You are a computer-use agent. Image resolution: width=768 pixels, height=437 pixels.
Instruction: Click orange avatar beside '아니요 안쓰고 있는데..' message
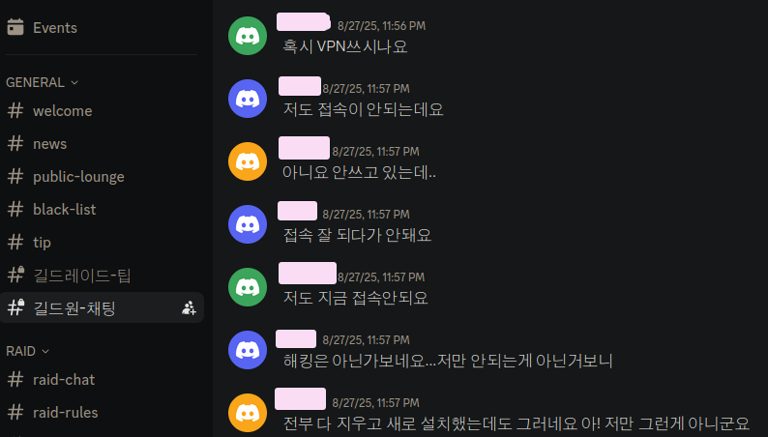(248, 161)
